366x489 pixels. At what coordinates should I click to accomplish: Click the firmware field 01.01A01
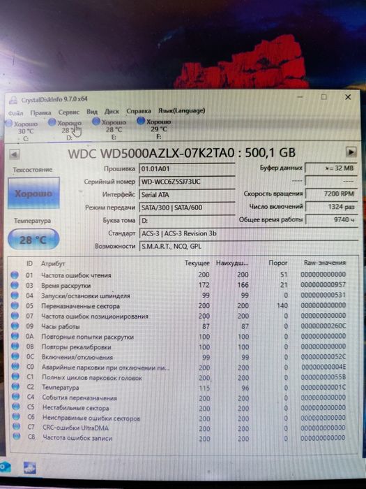[x=187, y=169]
